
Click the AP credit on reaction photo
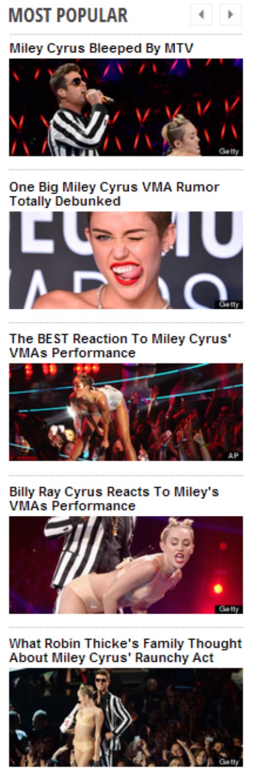pyautogui.click(x=233, y=456)
